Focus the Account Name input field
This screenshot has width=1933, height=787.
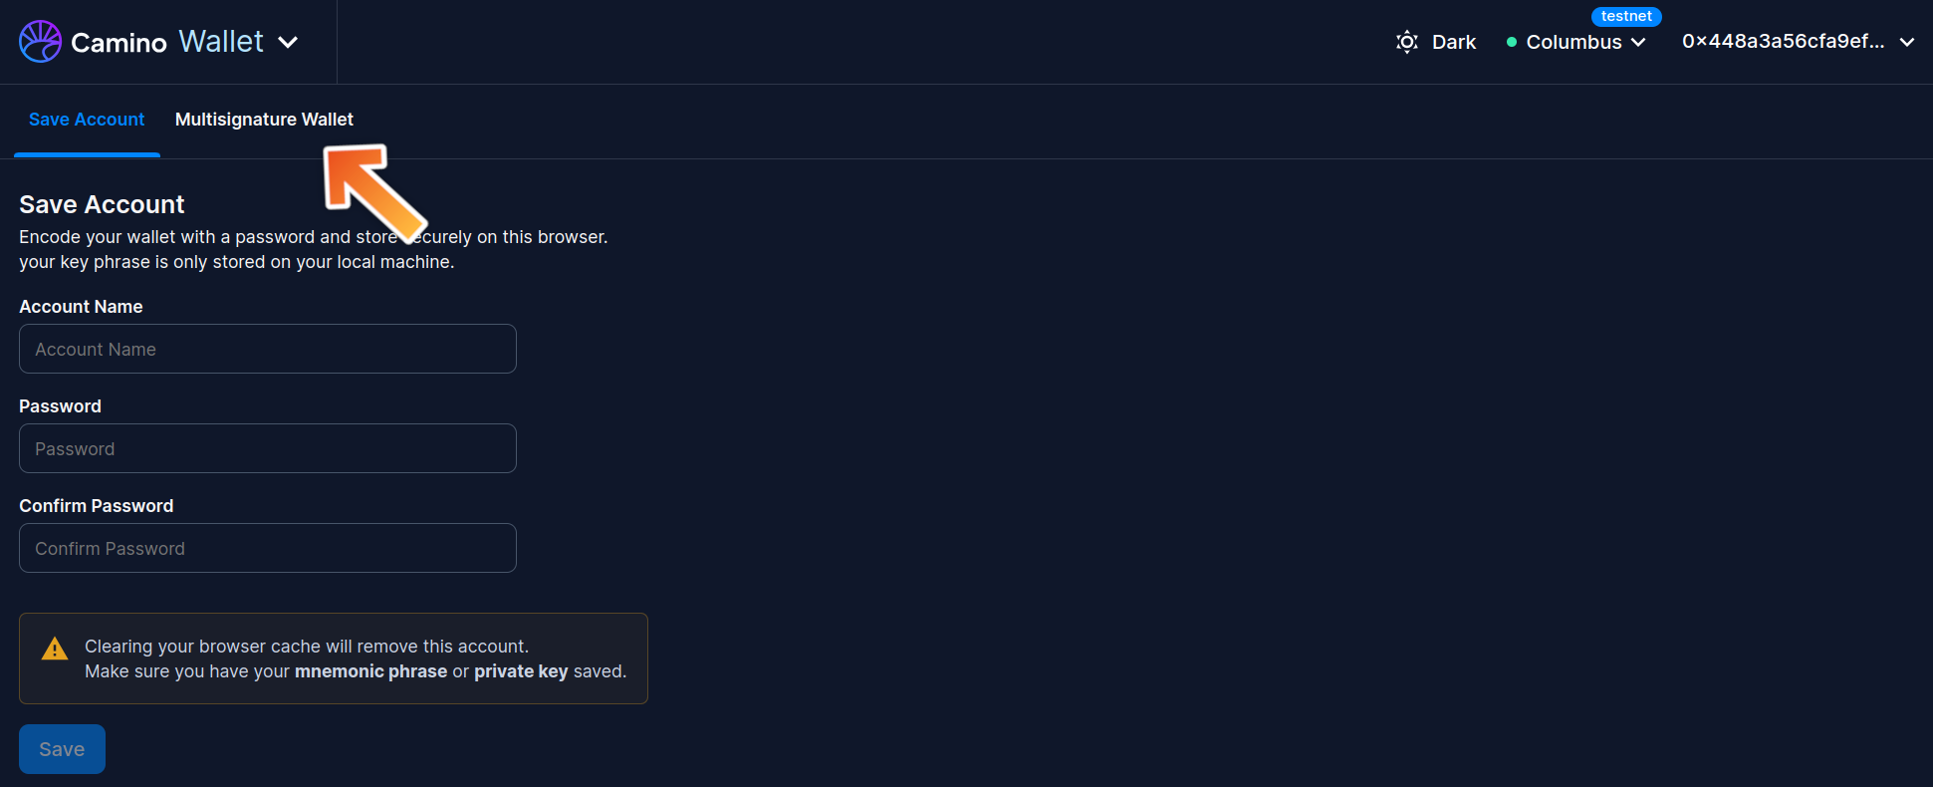point(268,350)
